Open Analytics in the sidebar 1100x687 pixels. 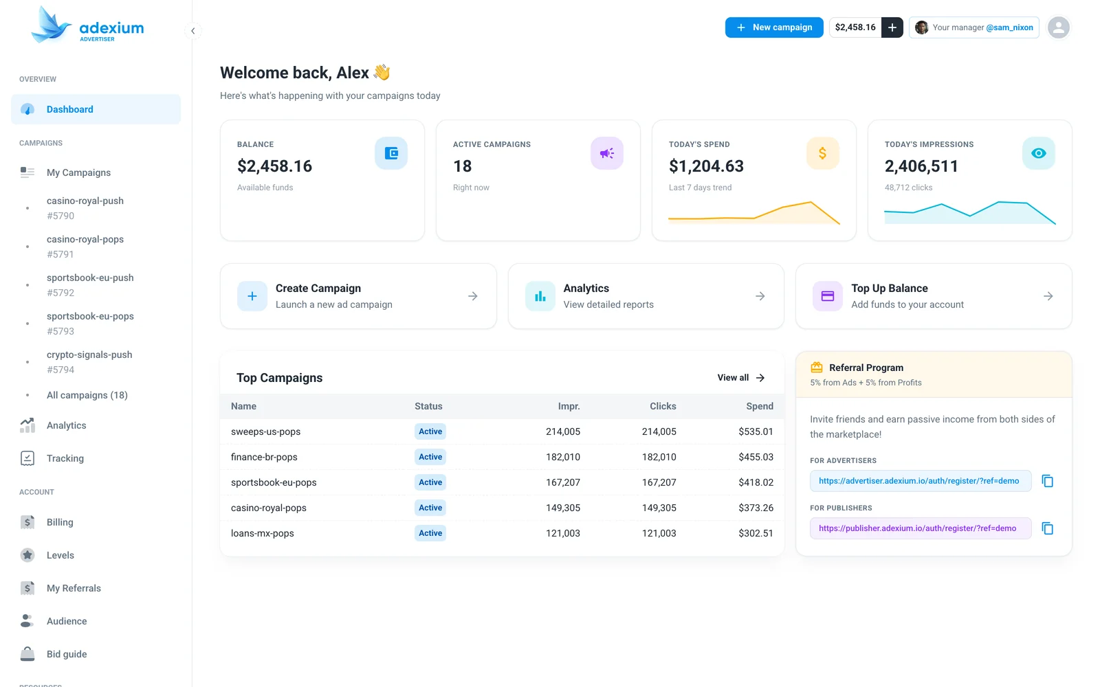click(96, 425)
